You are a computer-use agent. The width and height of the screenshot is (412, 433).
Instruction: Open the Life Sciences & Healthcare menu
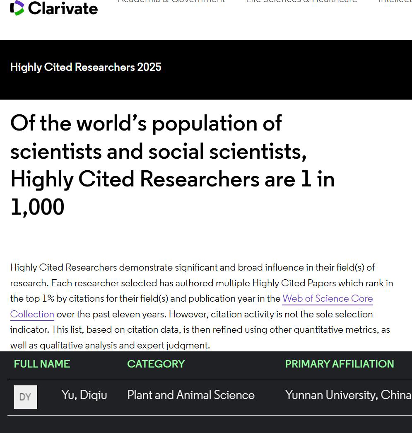point(301,2)
